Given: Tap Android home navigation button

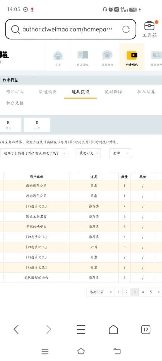Looking at the screenshot, I should click(x=81, y=351).
